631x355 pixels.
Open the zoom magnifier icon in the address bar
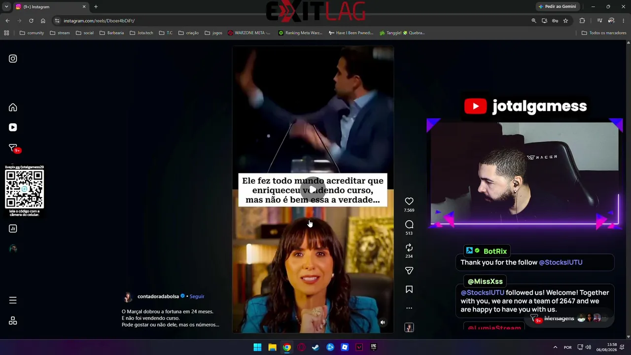(534, 21)
